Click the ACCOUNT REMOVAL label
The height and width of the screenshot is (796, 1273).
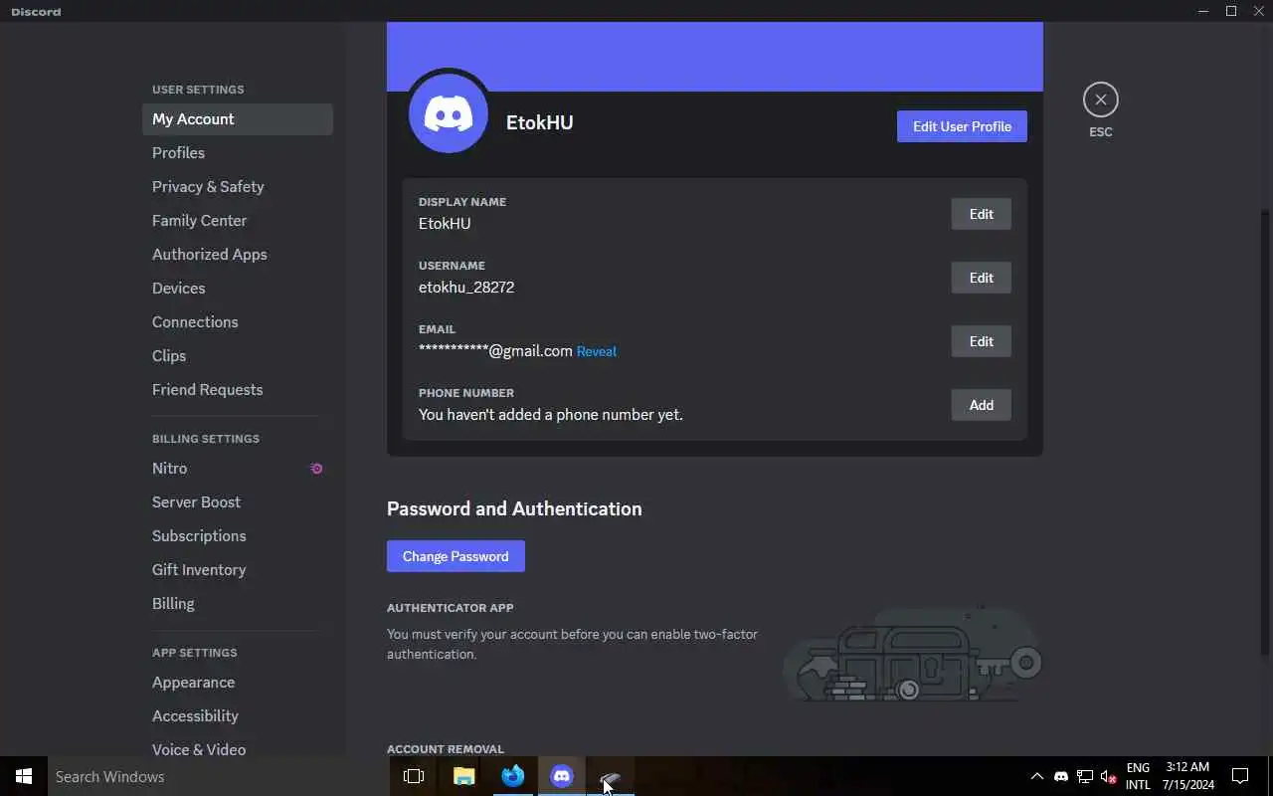click(446, 749)
